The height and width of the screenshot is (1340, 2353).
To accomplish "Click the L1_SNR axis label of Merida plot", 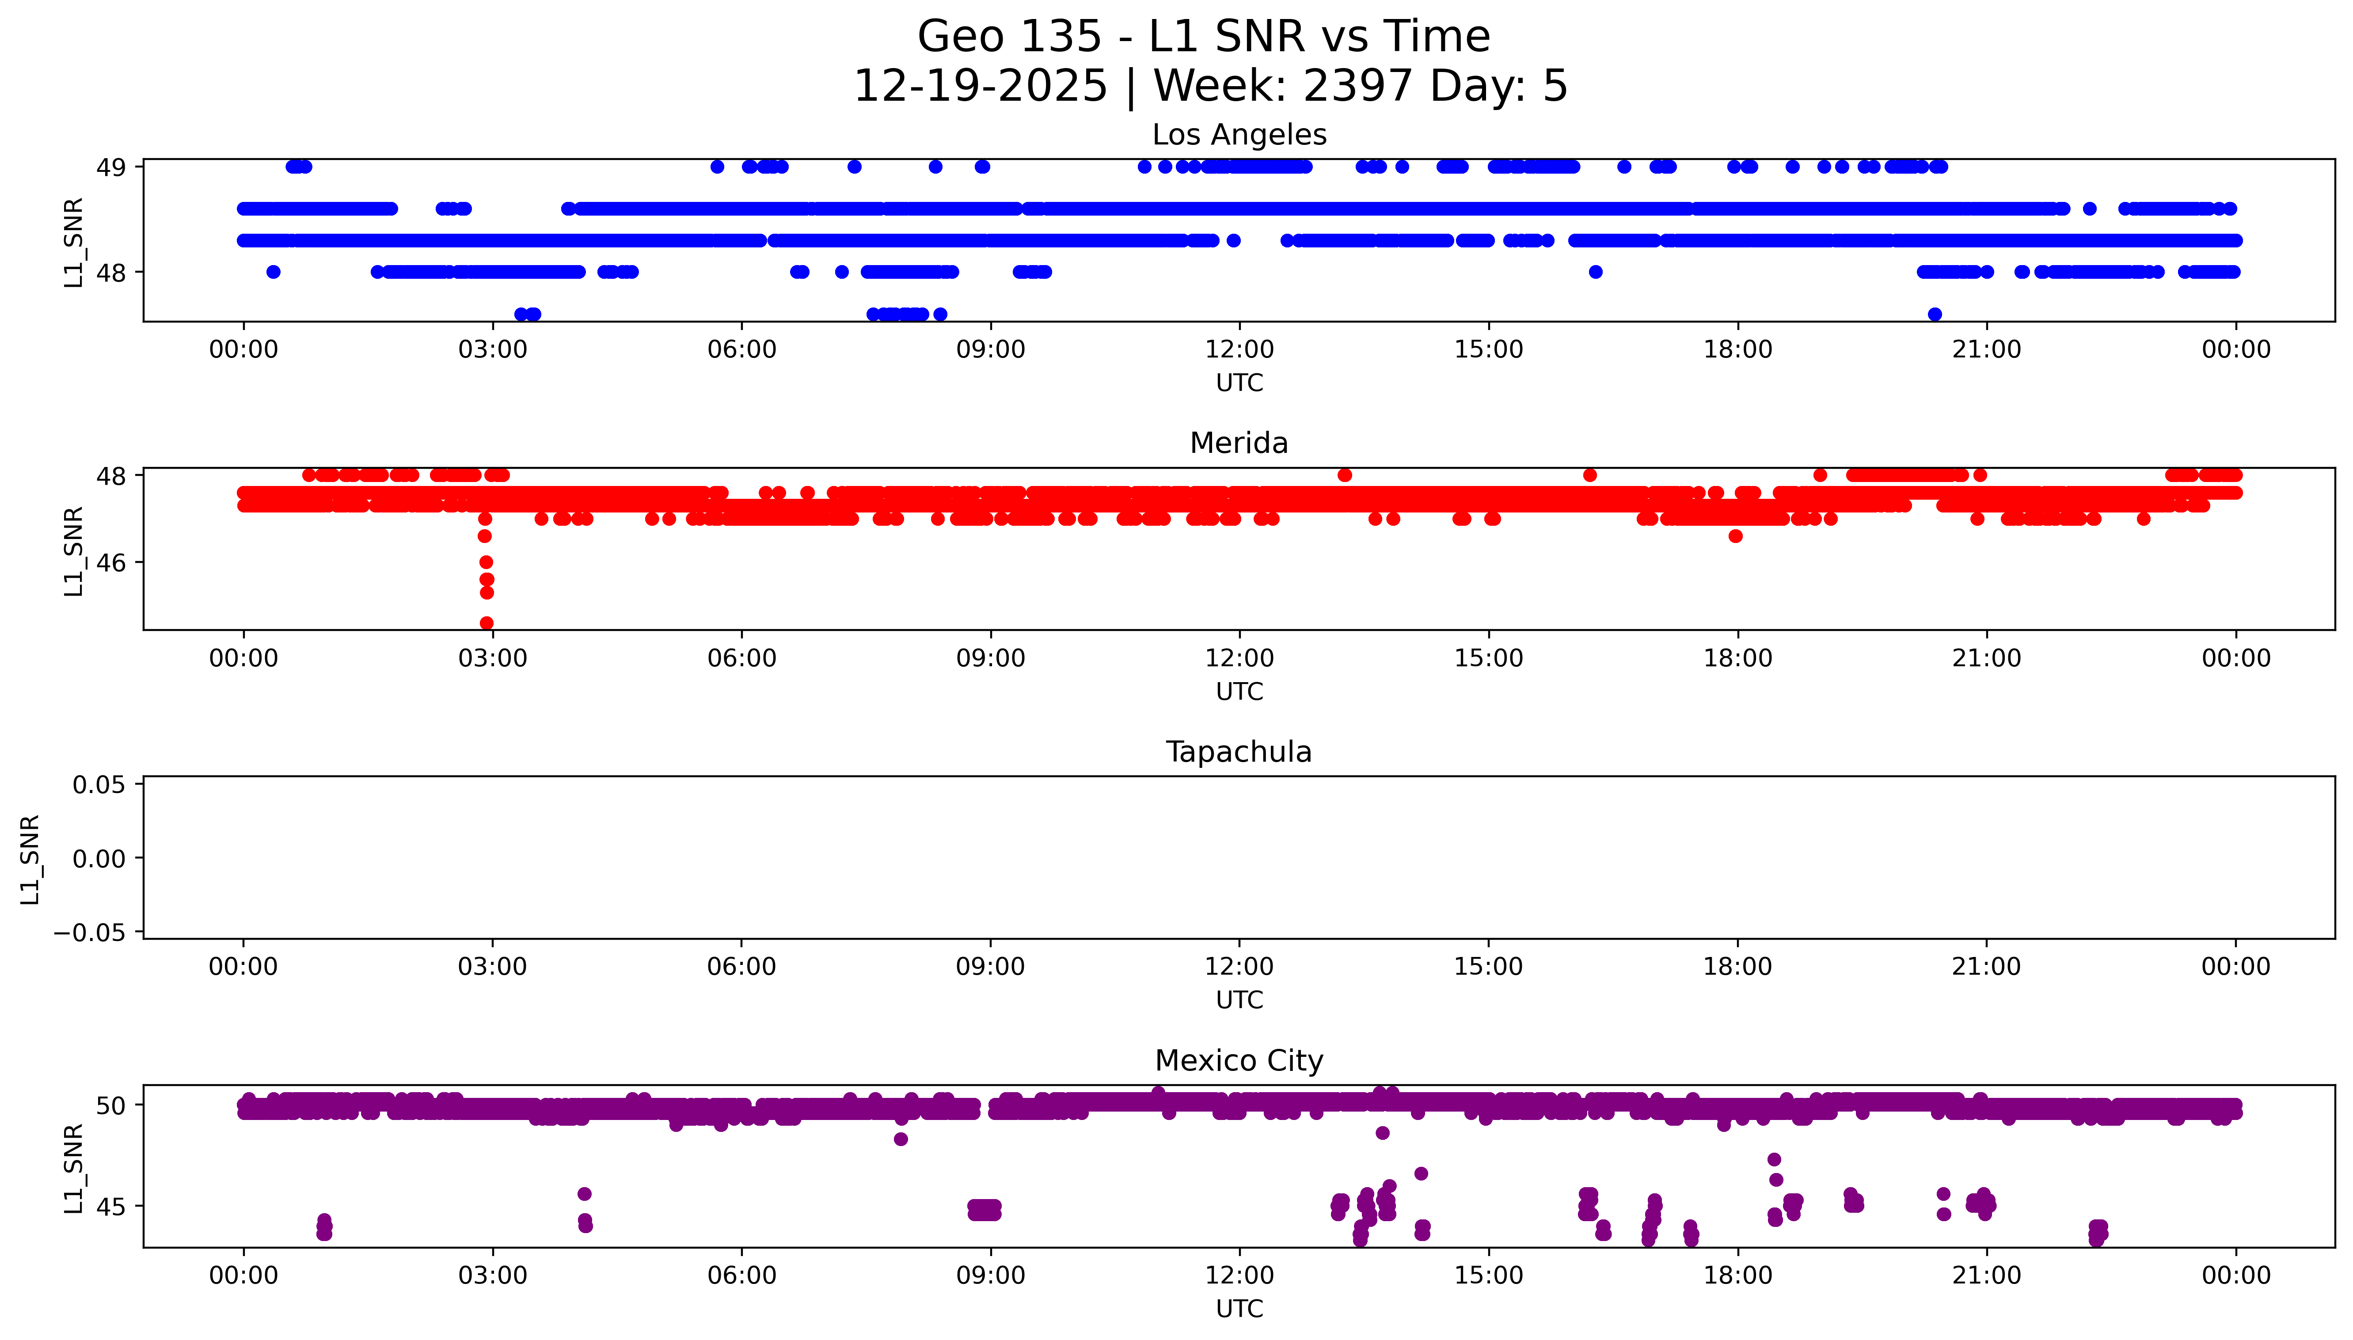I will pyautogui.click(x=74, y=550).
